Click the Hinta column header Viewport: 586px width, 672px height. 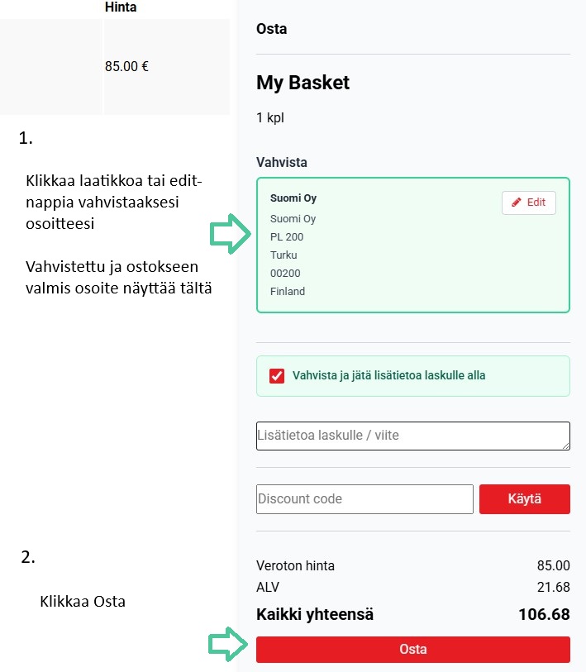tap(121, 7)
